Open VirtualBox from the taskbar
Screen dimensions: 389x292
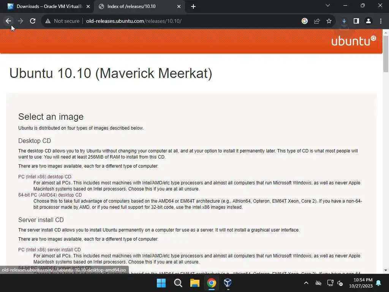[228, 283]
